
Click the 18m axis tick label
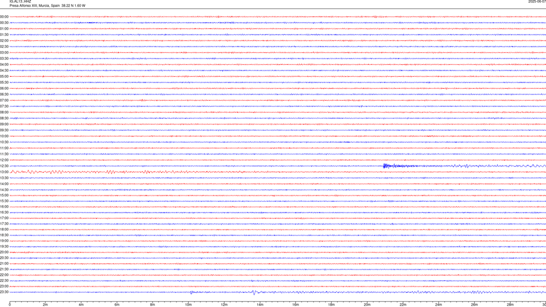coord(332,305)
